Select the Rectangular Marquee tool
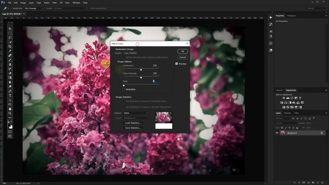Viewport: 329px width, 185px height. pyautogui.click(x=10, y=33)
